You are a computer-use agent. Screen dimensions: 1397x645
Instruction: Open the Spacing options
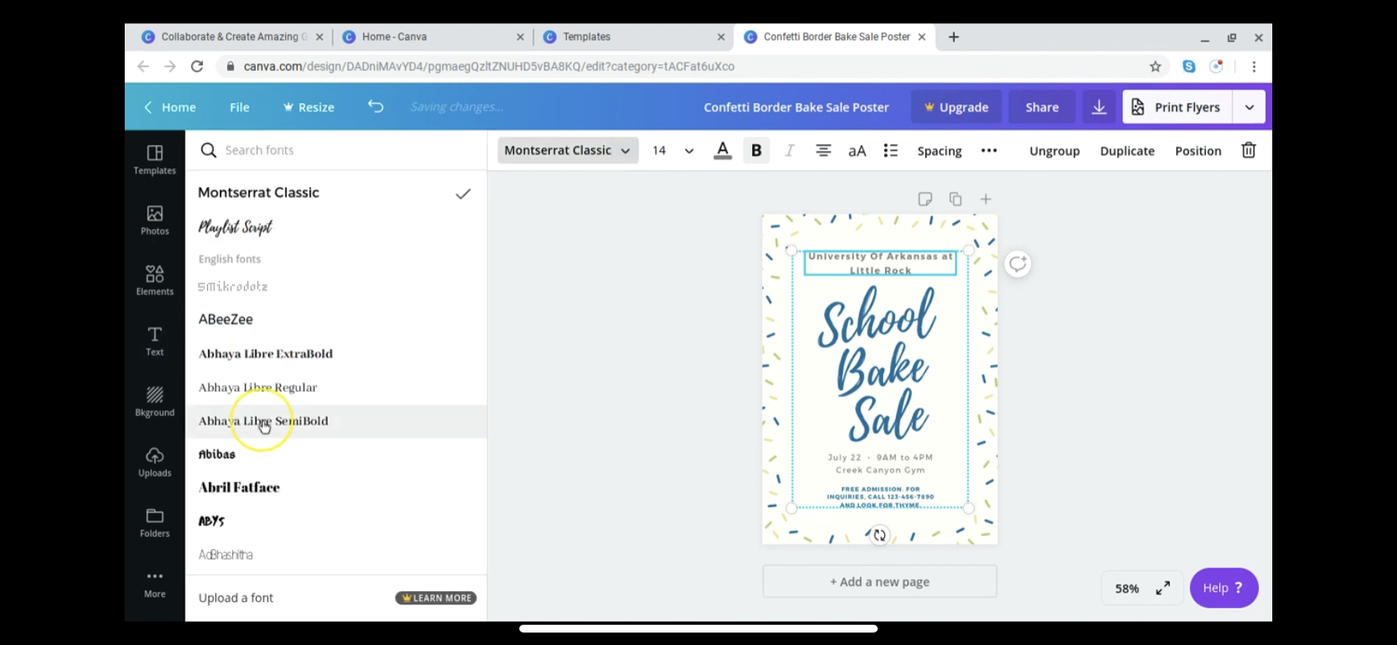tap(939, 151)
